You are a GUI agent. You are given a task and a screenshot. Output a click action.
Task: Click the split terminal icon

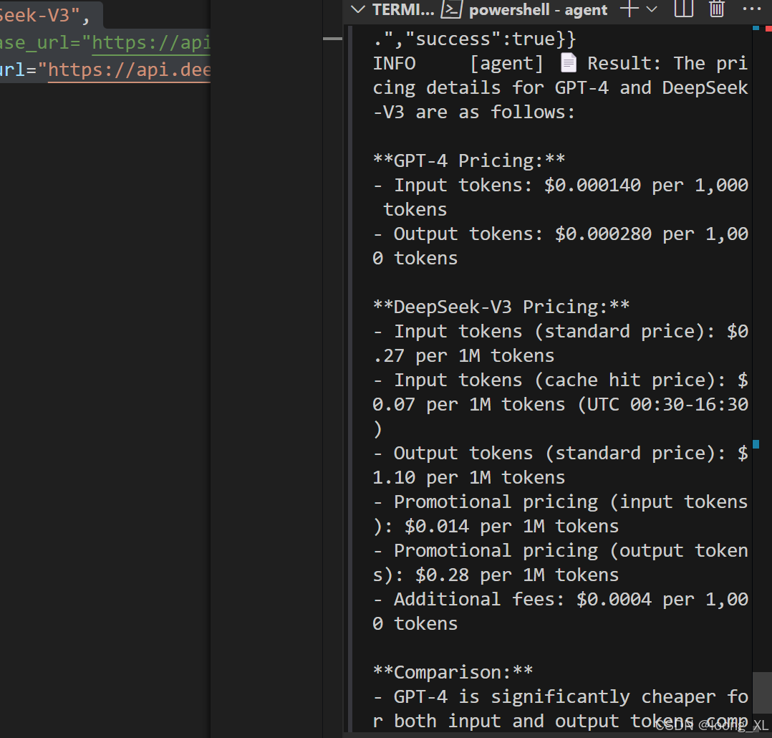(x=684, y=9)
